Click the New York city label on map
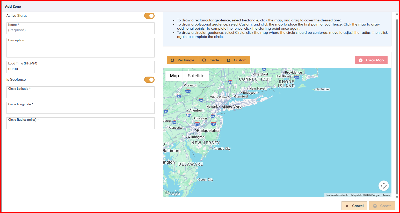400x213 pixels. pyautogui.click(x=233, y=107)
